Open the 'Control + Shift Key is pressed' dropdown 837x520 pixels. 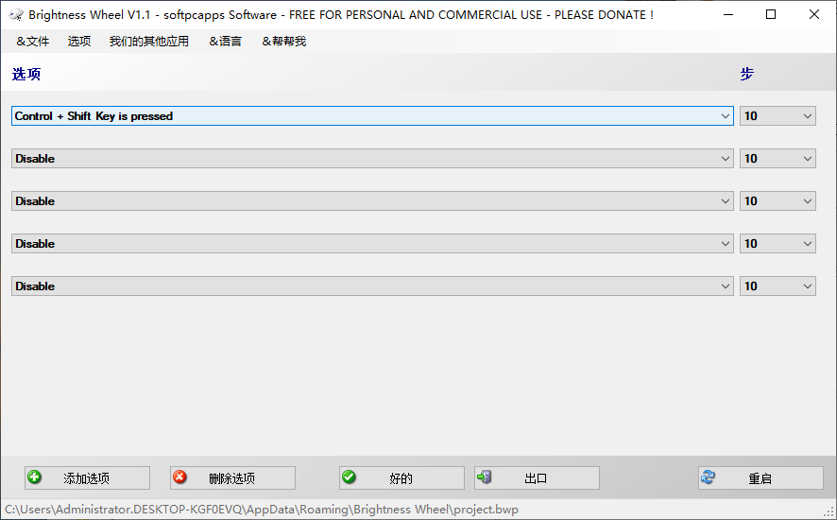[372, 116]
